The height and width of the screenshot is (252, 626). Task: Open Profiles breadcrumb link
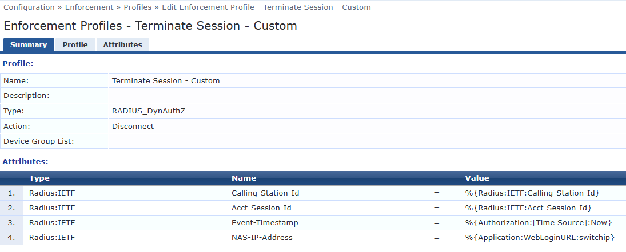click(137, 7)
